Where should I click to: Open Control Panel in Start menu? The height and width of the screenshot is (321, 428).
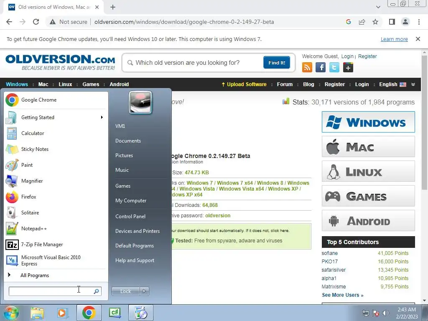[x=130, y=217]
